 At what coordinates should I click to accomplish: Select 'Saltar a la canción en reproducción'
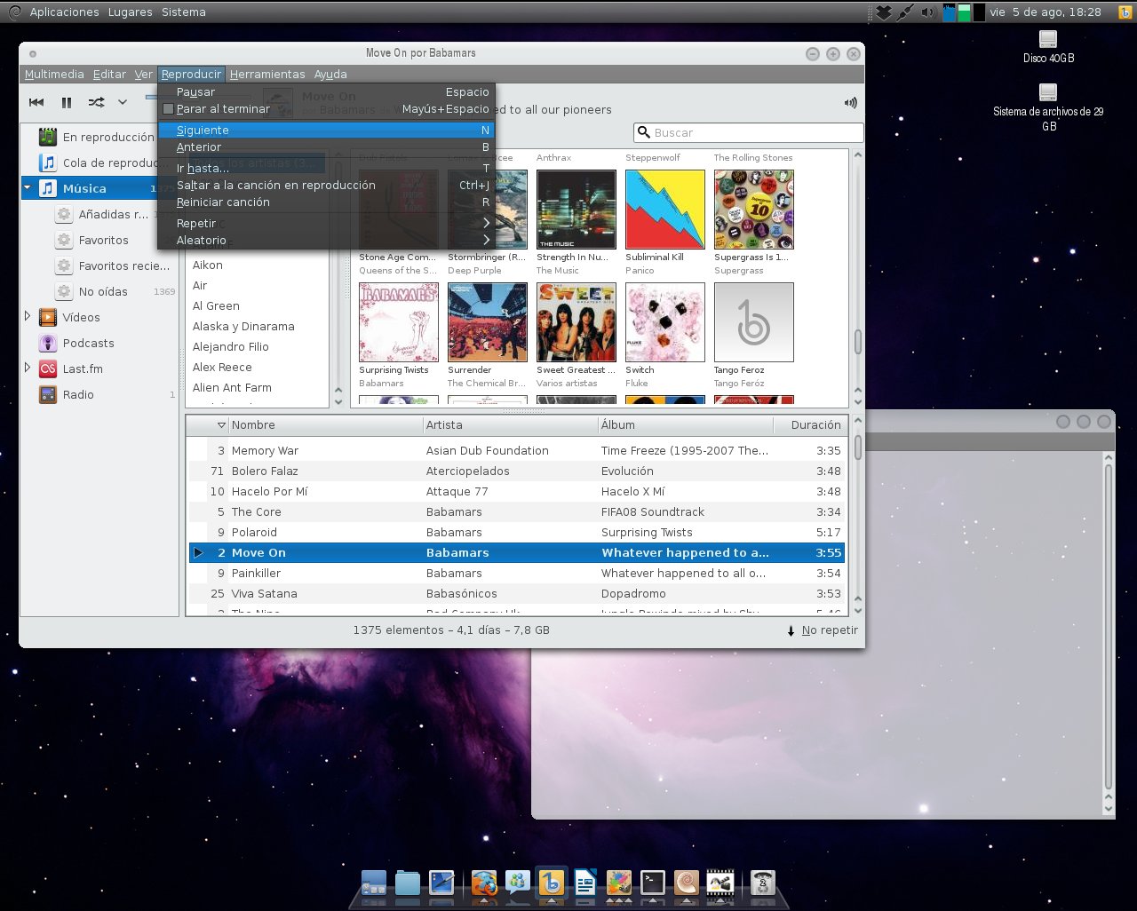pyautogui.click(x=326, y=185)
